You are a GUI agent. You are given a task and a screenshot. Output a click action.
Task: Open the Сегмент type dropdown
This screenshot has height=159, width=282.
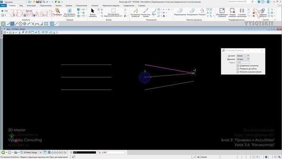pyautogui.click(x=243, y=56)
